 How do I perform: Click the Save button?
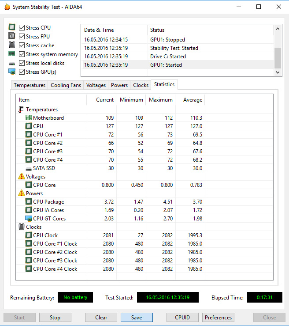coord(137,318)
